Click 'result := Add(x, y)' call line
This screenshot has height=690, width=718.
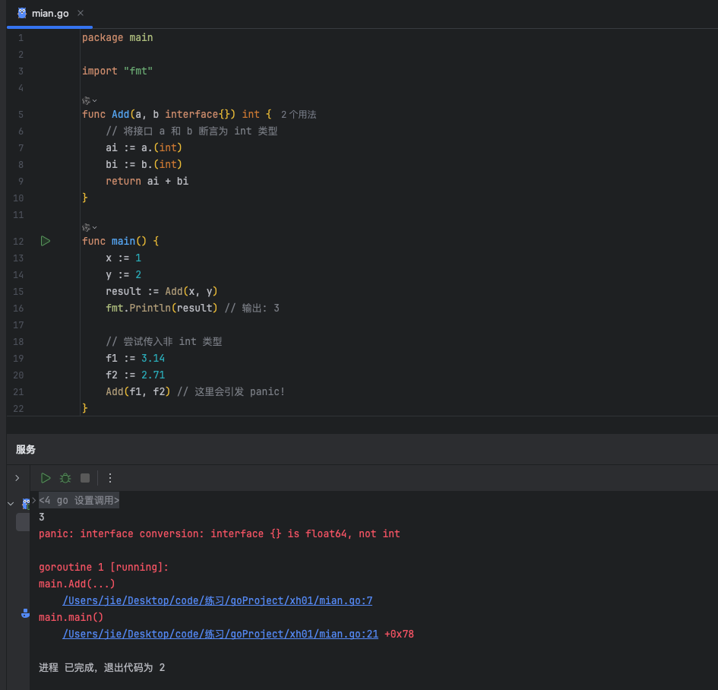tap(162, 292)
